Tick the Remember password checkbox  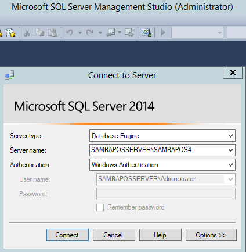coord(100,207)
